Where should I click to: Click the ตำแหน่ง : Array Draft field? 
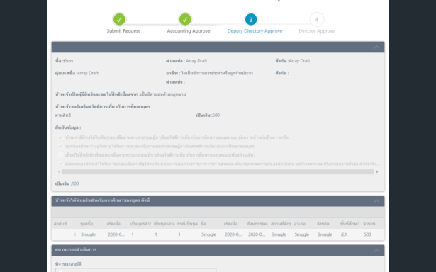186,61
